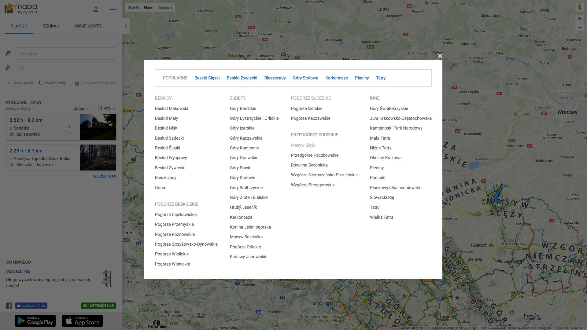
Task: Zoom in with the map plus button
Action: [579, 19]
